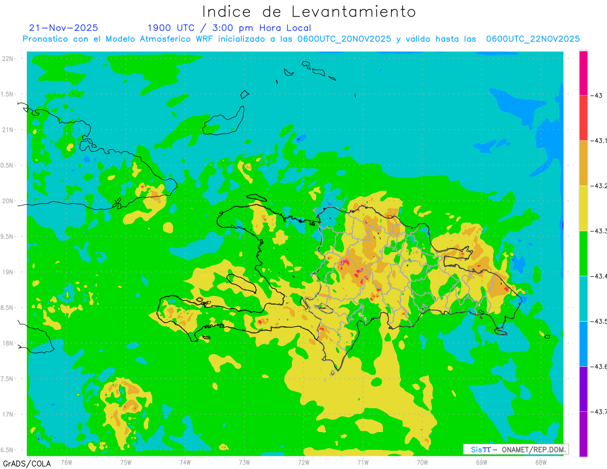The image size is (607, 469).
Task: Click the '-43.3' color bar value
Action: pyautogui.click(x=599, y=231)
